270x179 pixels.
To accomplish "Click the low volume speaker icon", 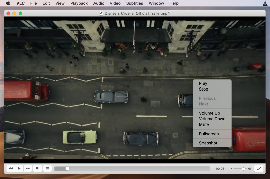I will click(231, 169).
